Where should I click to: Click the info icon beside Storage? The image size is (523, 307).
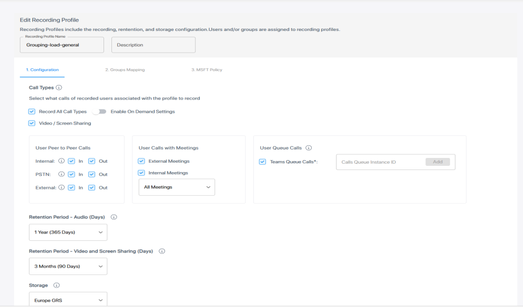pos(56,285)
